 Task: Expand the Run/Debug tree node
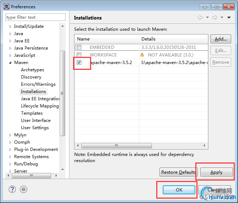[10, 164]
